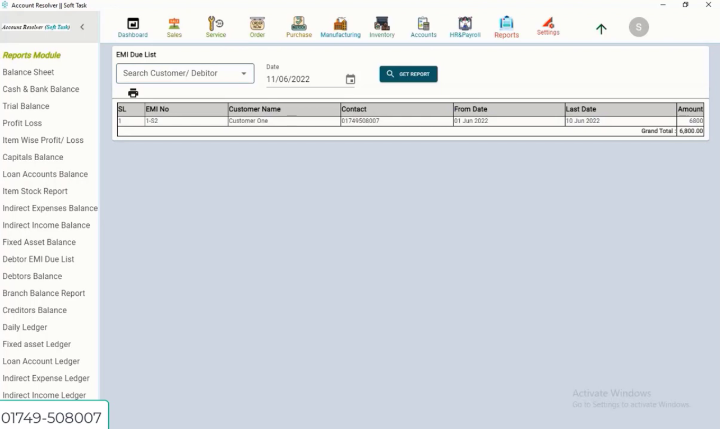Open the Inventory module icon
This screenshot has width=720, height=429.
pos(381,26)
